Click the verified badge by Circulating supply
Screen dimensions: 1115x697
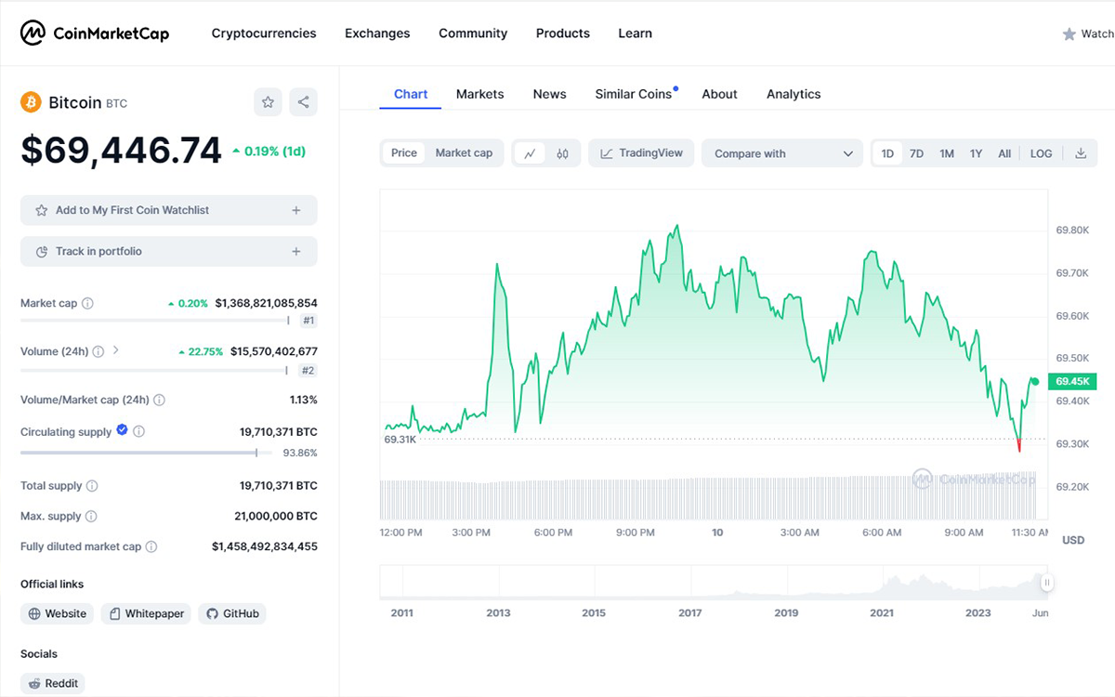[x=122, y=430]
